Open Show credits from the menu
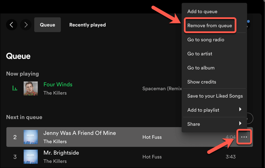This screenshot has width=265, height=168. tap(201, 82)
